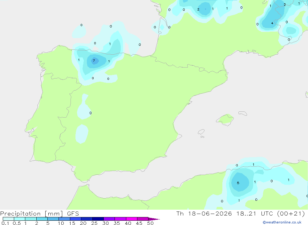Choose the 5–10 mm legend swatch
Screen dimensions: 308x225
[x=53, y=219]
